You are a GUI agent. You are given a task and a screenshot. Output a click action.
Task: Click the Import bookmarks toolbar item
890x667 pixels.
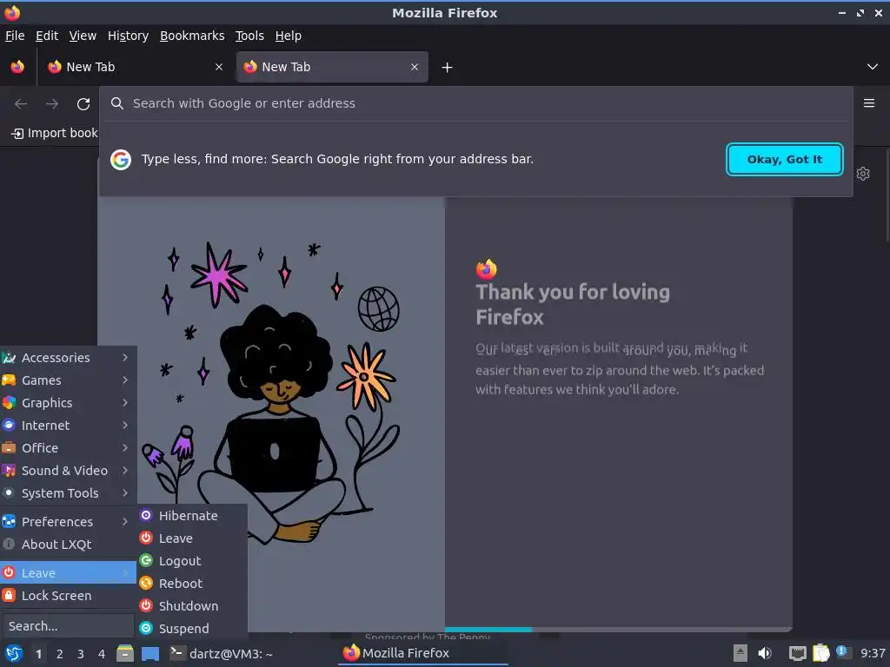click(x=55, y=133)
